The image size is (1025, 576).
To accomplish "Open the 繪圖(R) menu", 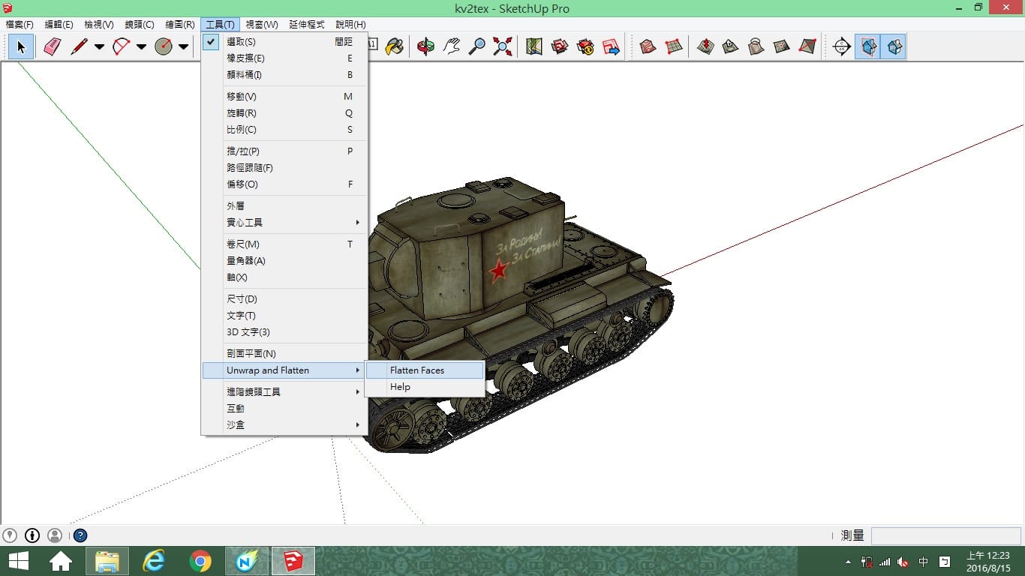I will tap(180, 25).
